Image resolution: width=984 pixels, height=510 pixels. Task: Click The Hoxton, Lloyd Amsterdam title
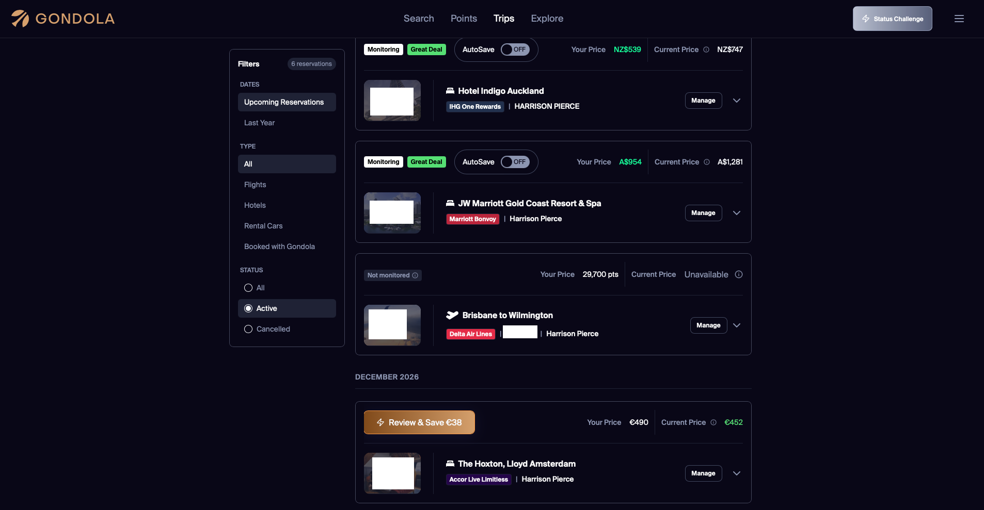pyautogui.click(x=517, y=464)
